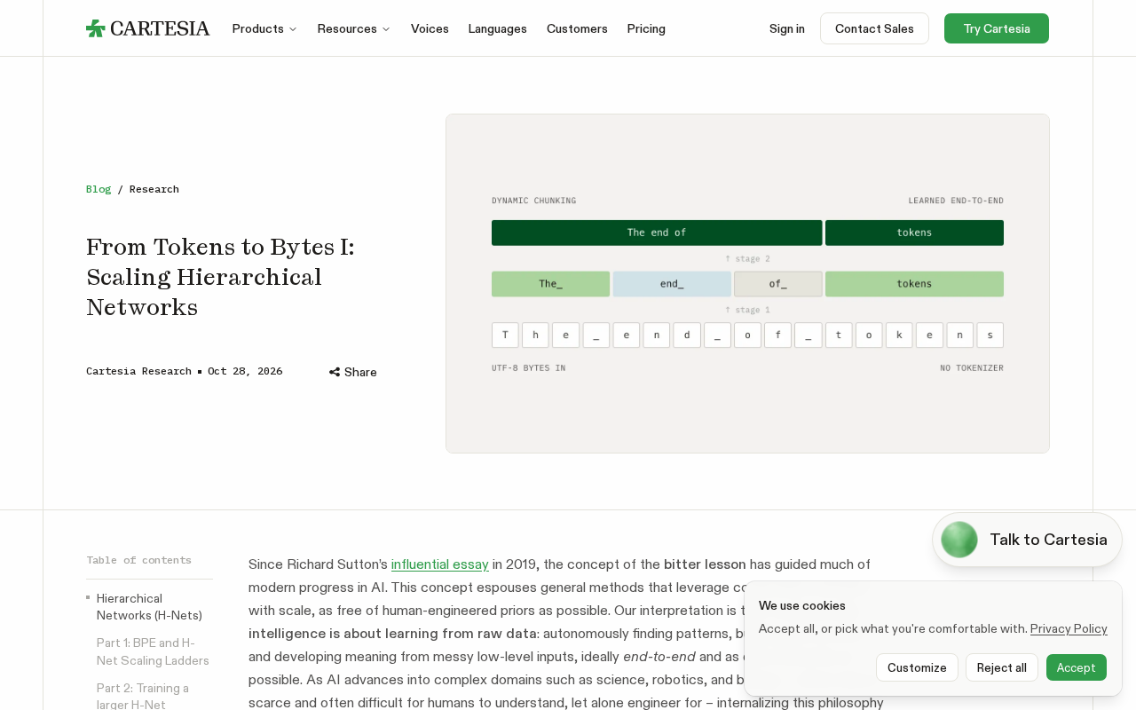Expand the Products dropdown chevron

point(293,29)
